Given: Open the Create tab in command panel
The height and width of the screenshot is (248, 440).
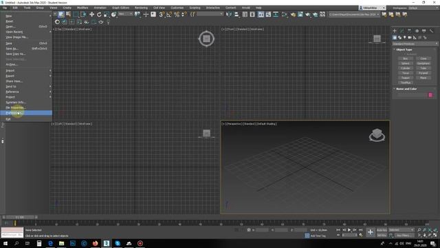Looking at the screenshot, I should (395, 30).
